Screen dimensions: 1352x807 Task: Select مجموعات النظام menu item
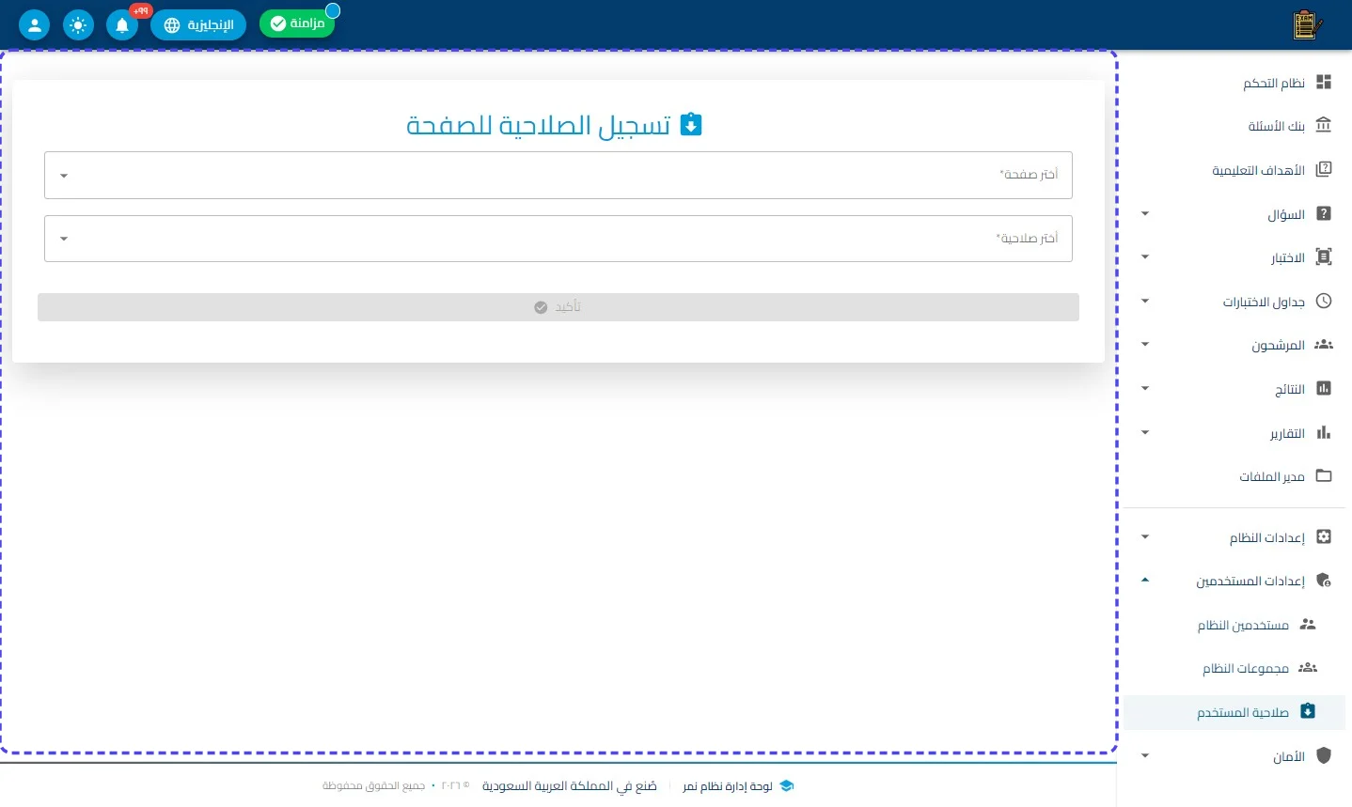pyautogui.click(x=1234, y=668)
